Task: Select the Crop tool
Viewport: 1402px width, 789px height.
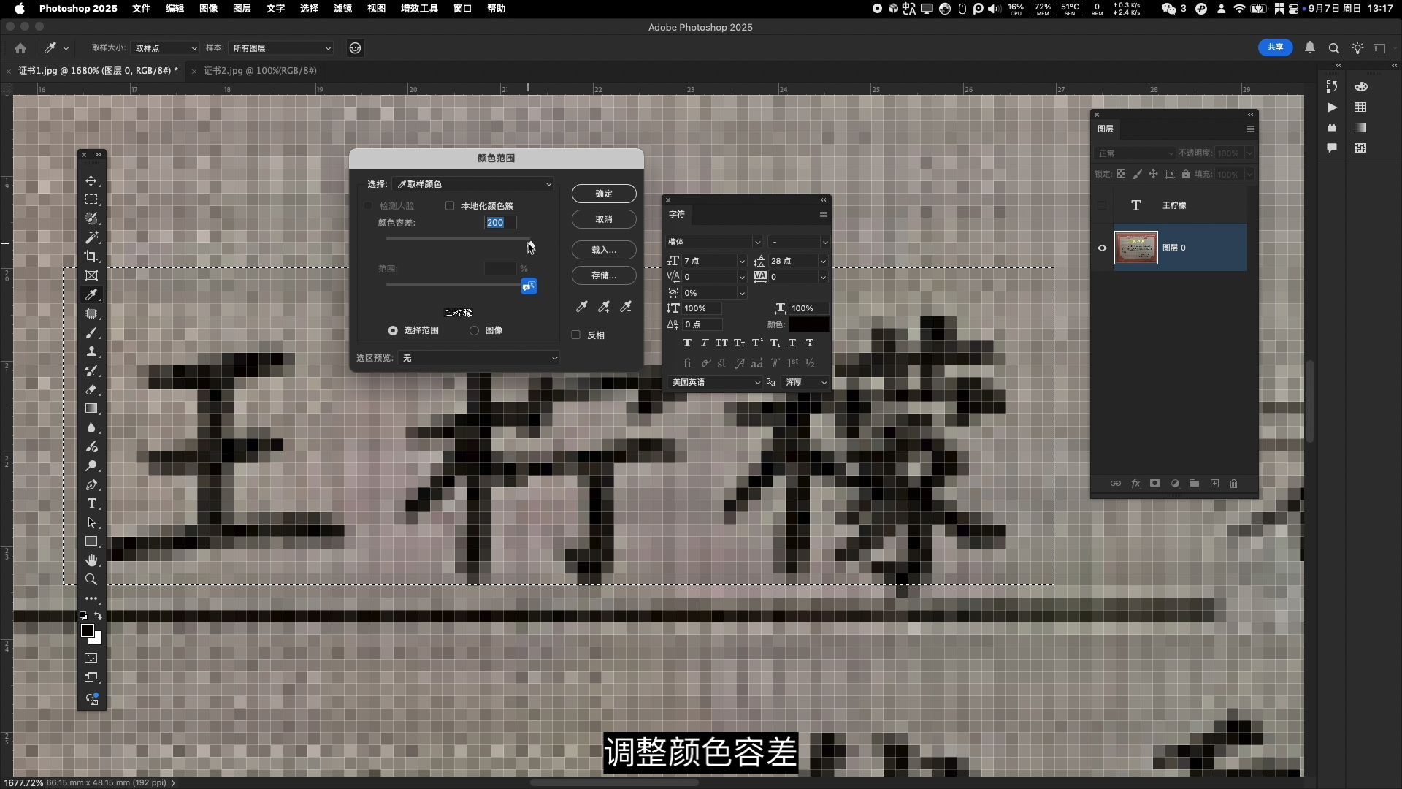Action: [x=91, y=256]
